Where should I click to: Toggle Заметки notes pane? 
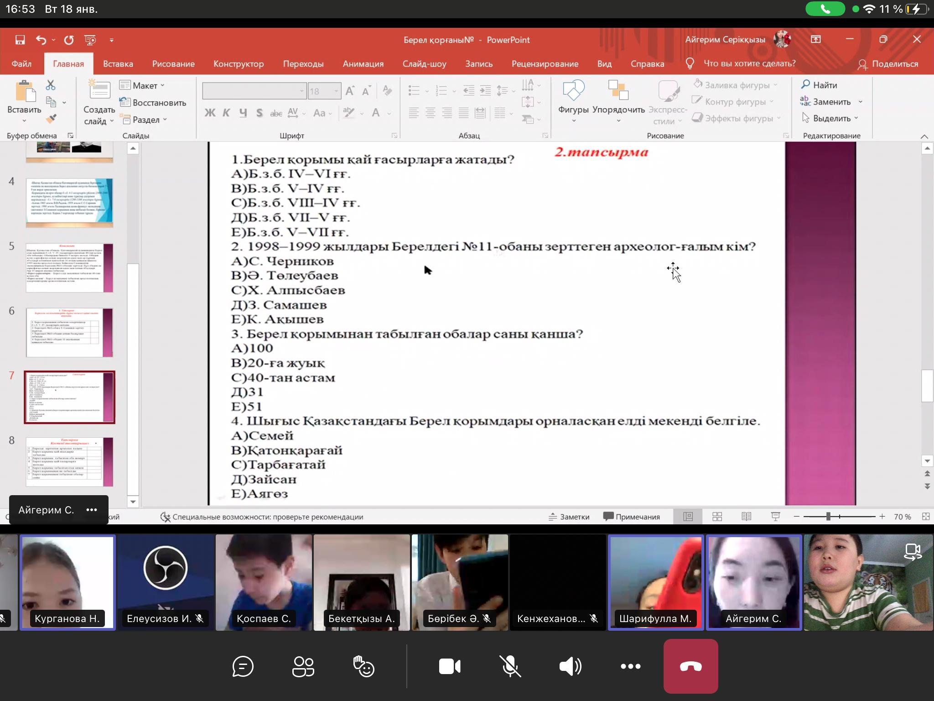pos(569,517)
